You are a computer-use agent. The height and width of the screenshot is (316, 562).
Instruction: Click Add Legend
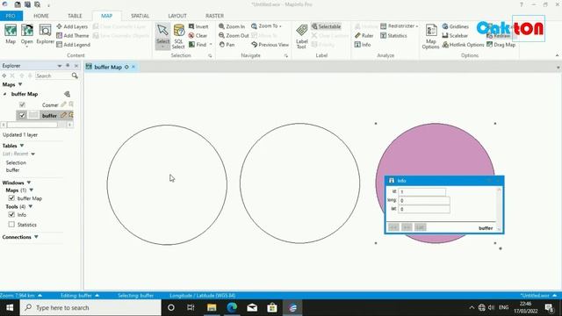tap(73, 45)
